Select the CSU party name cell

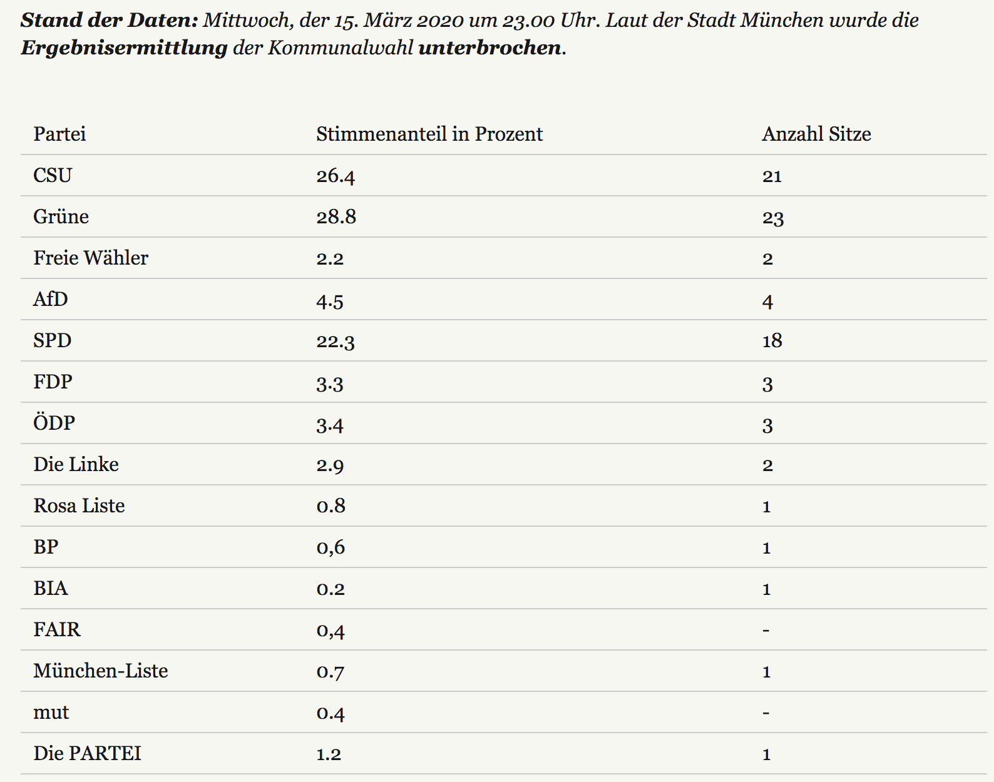tap(53, 175)
